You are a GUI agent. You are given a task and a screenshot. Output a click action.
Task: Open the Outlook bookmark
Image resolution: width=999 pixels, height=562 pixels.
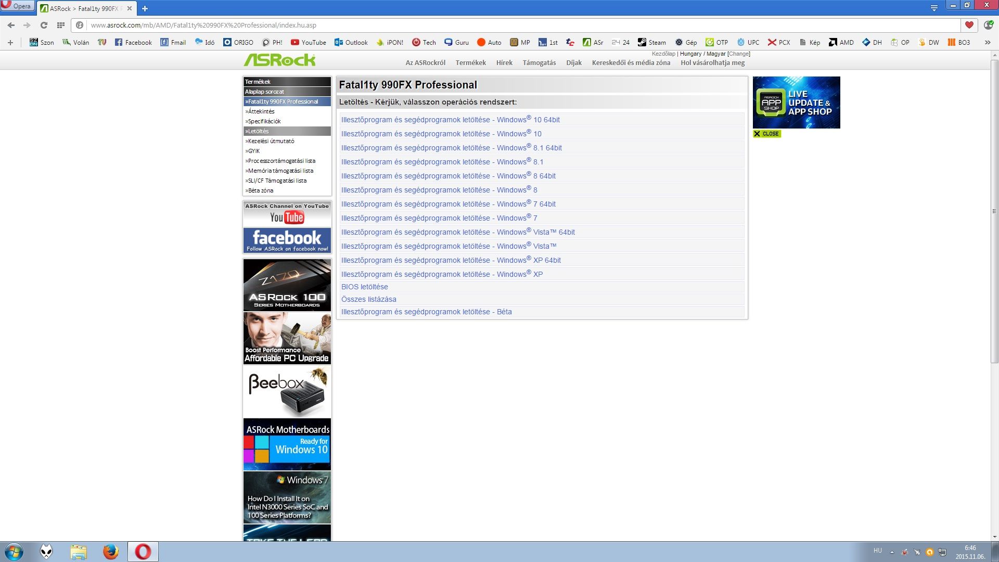pos(351,43)
